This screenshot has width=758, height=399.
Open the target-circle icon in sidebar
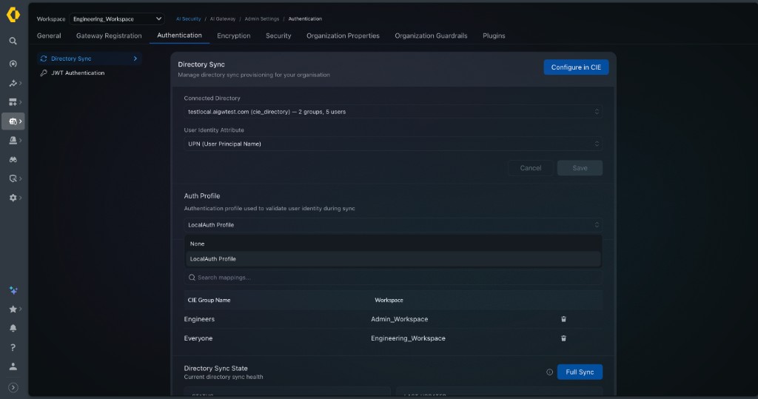pyautogui.click(x=13, y=64)
